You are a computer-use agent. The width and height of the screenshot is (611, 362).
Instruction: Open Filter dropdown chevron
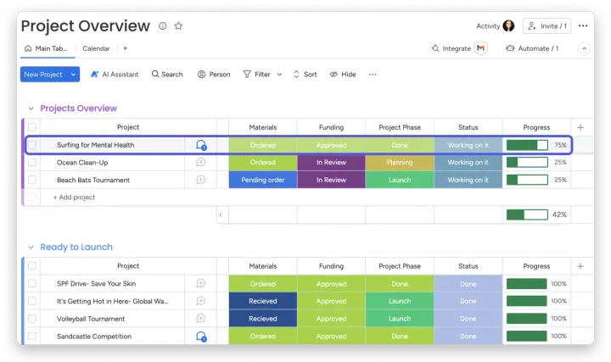tap(279, 75)
